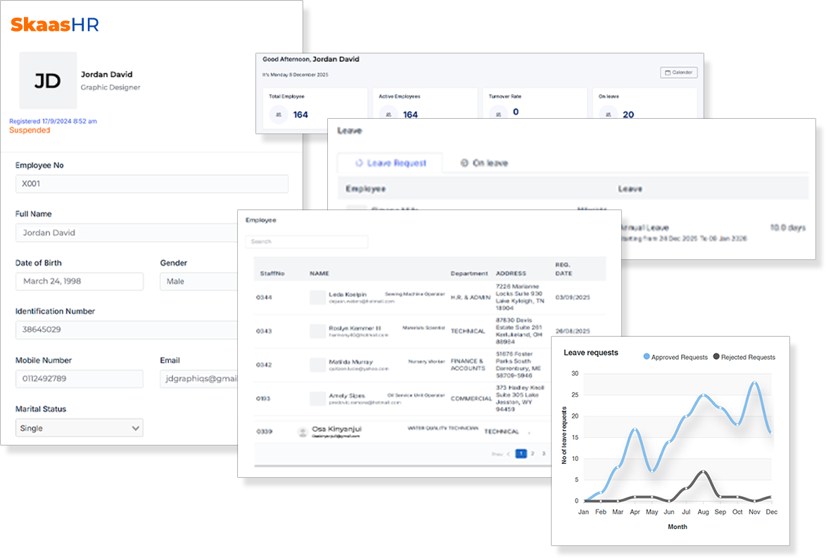Screen dimensions: 826x558
Task: Toggle the Approved Requests legend swatch
Action: 647,357
